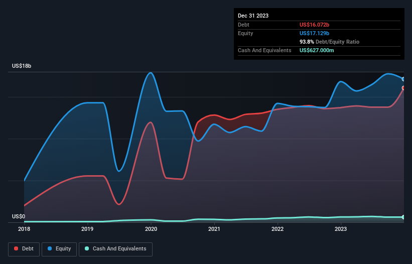The height and width of the screenshot is (264, 412).
Task: Toggle the Debt series legend button
Action: [x=24, y=249]
